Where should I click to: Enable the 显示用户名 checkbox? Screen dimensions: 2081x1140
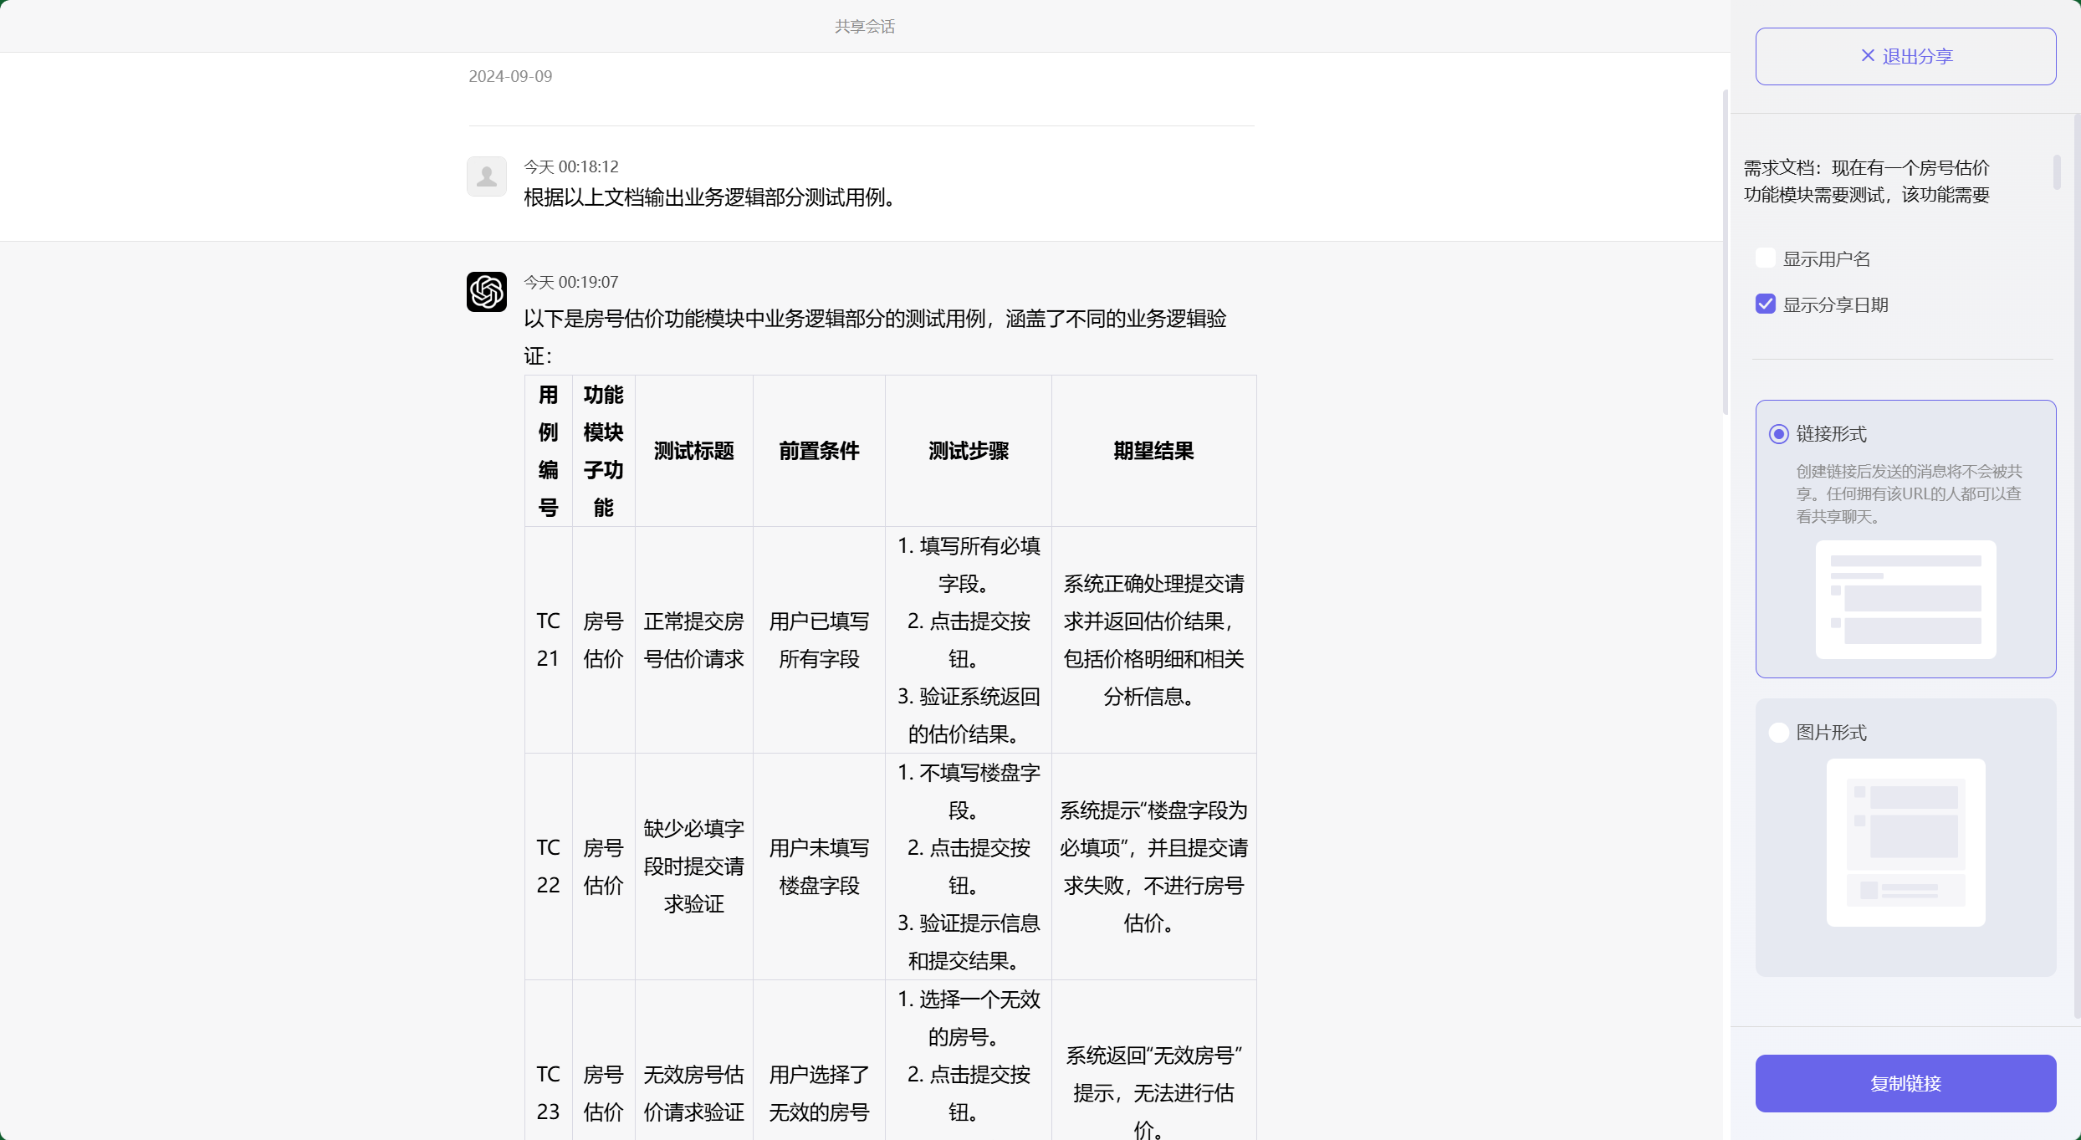point(1765,258)
